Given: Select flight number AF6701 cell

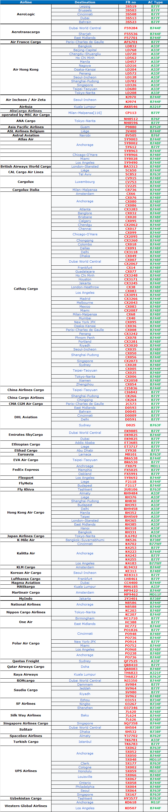Looking at the screenshot, I should pyautogui.click(x=131, y=42).
